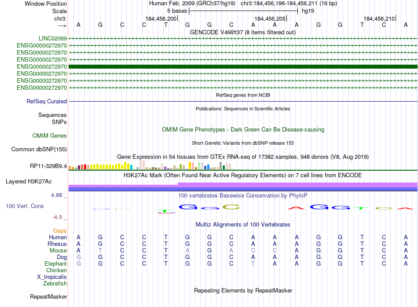Open the RefSeq genes from NCBI title
The height and width of the screenshot is (307, 418).
(243, 95)
